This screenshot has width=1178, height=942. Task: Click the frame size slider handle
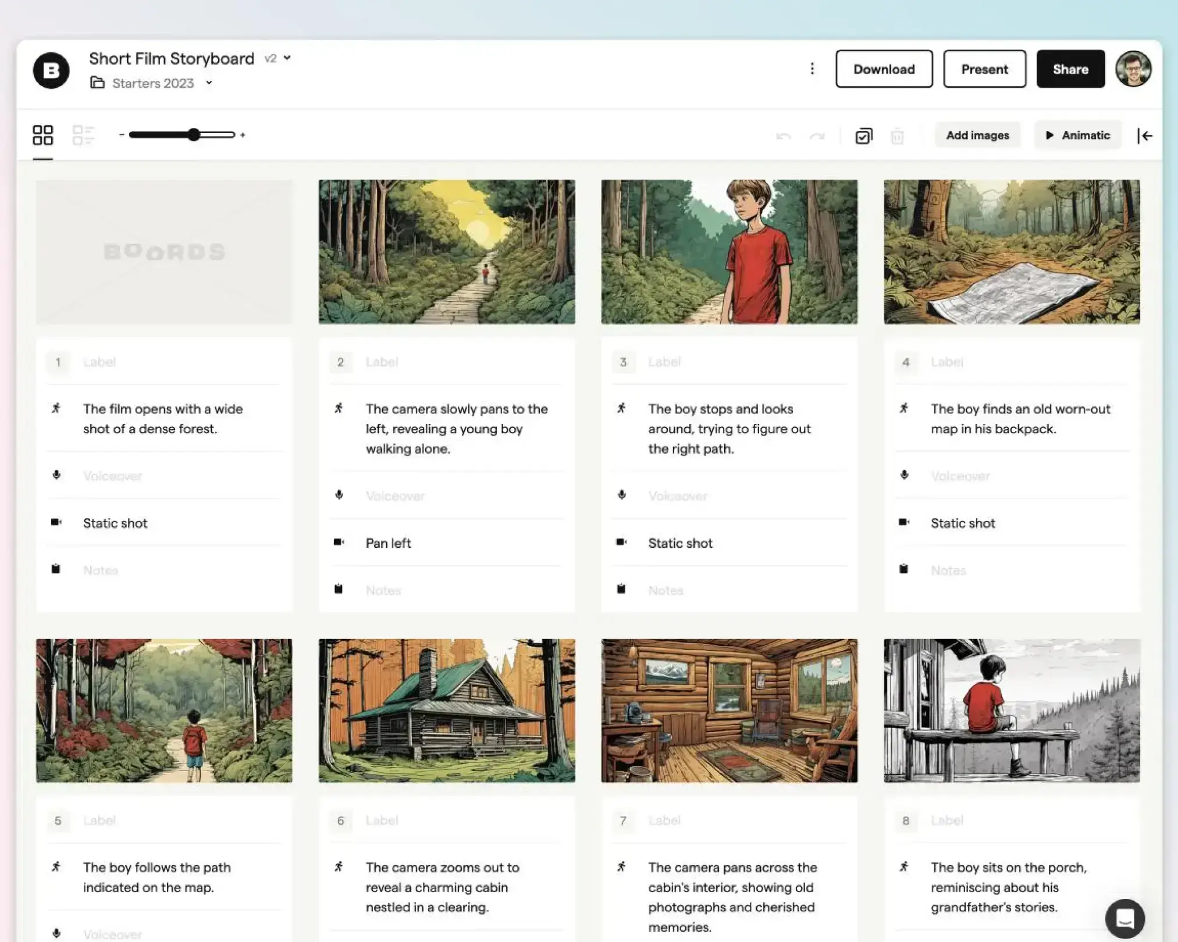194,135
